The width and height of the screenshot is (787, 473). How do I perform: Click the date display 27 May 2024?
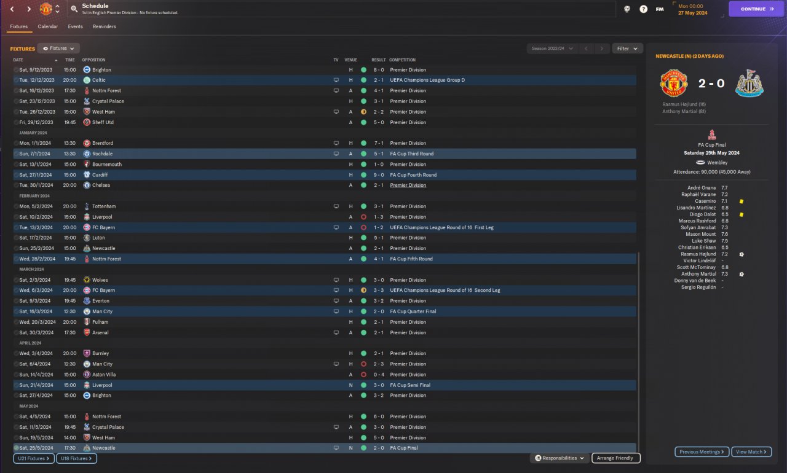693,13
